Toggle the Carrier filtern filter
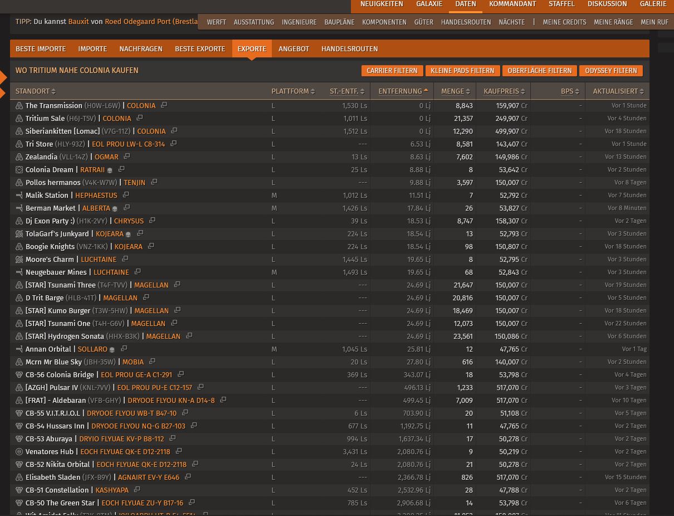674x516 pixels. [x=392, y=71]
